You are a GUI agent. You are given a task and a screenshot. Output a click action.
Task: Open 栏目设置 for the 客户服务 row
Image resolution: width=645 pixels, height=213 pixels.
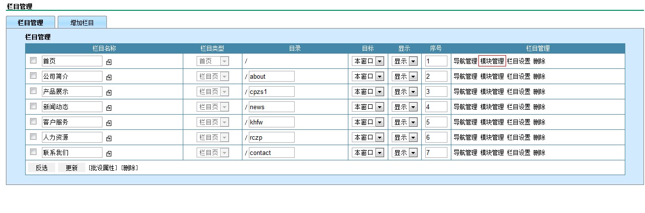(x=518, y=122)
